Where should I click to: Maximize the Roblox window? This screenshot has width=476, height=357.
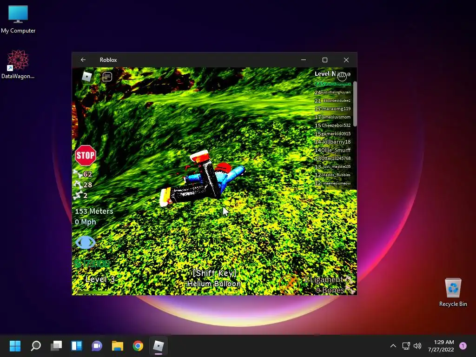coord(325,60)
